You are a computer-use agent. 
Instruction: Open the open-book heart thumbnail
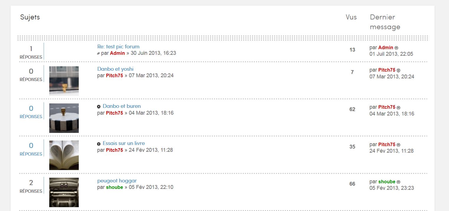tap(64, 155)
